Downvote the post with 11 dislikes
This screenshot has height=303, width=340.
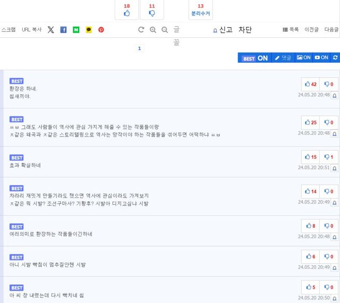(152, 10)
